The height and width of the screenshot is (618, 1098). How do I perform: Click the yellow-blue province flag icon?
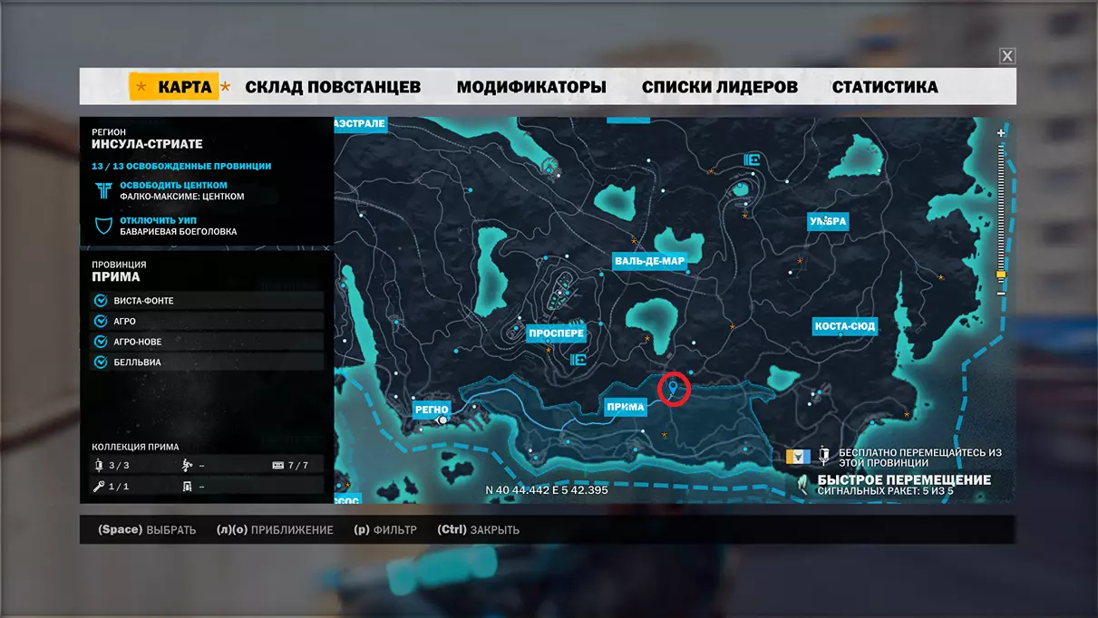[x=796, y=456]
